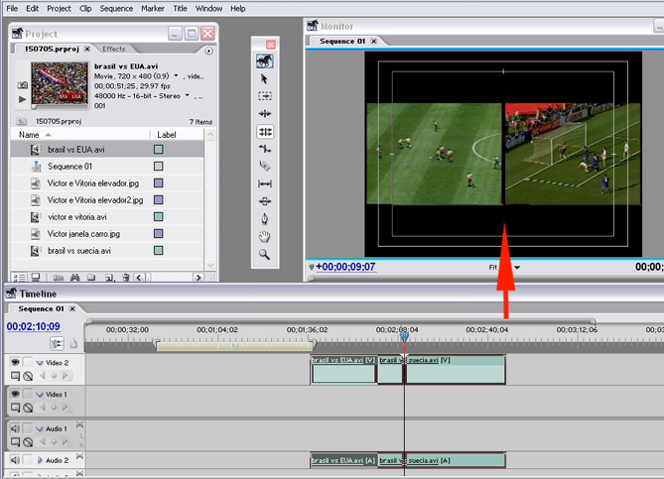Mute Audio 1 track speaker toggle
Screen dimensions: 664x479
click(x=16, y=428)
